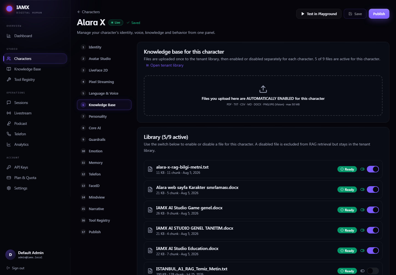Open the Podcast section
This screenshot has height=275, width=396.
pos(35,123)
